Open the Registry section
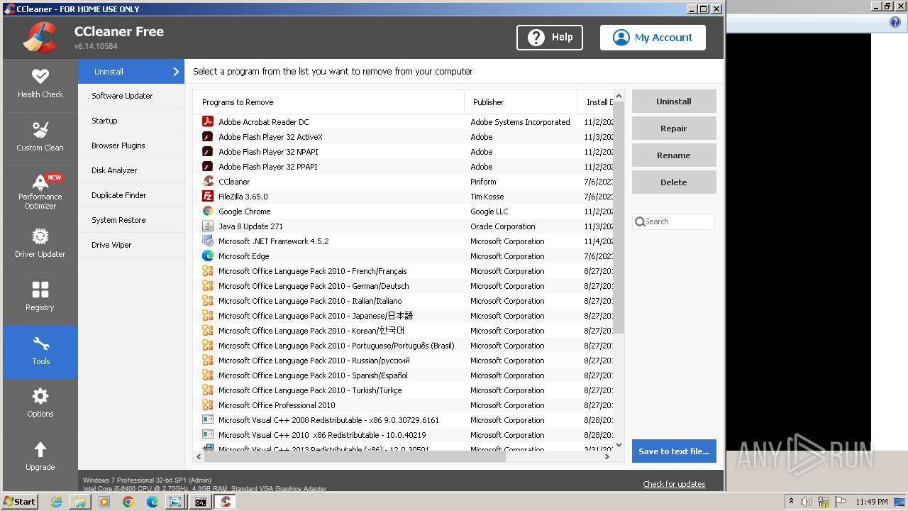Image resolution: width=908 pixels, height=511 pixels. click(40, 297)
